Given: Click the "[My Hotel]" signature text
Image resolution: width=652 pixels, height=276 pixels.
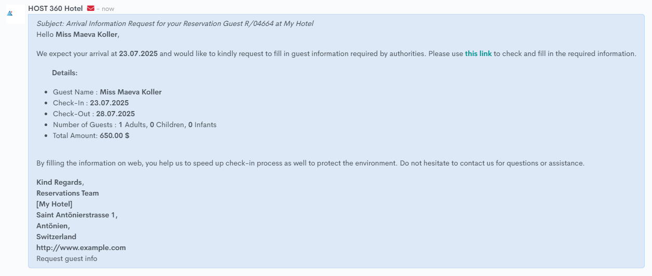Looking at the screenshot, I should (54, 204).
